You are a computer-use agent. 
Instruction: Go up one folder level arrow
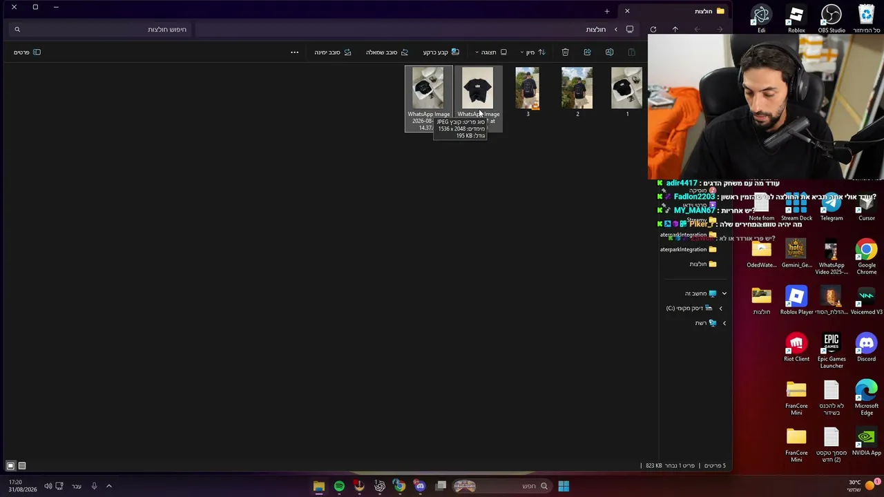click(675, 30)
